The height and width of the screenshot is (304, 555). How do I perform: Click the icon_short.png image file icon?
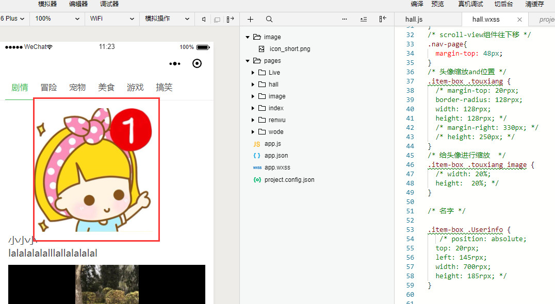tap(262, 49)
